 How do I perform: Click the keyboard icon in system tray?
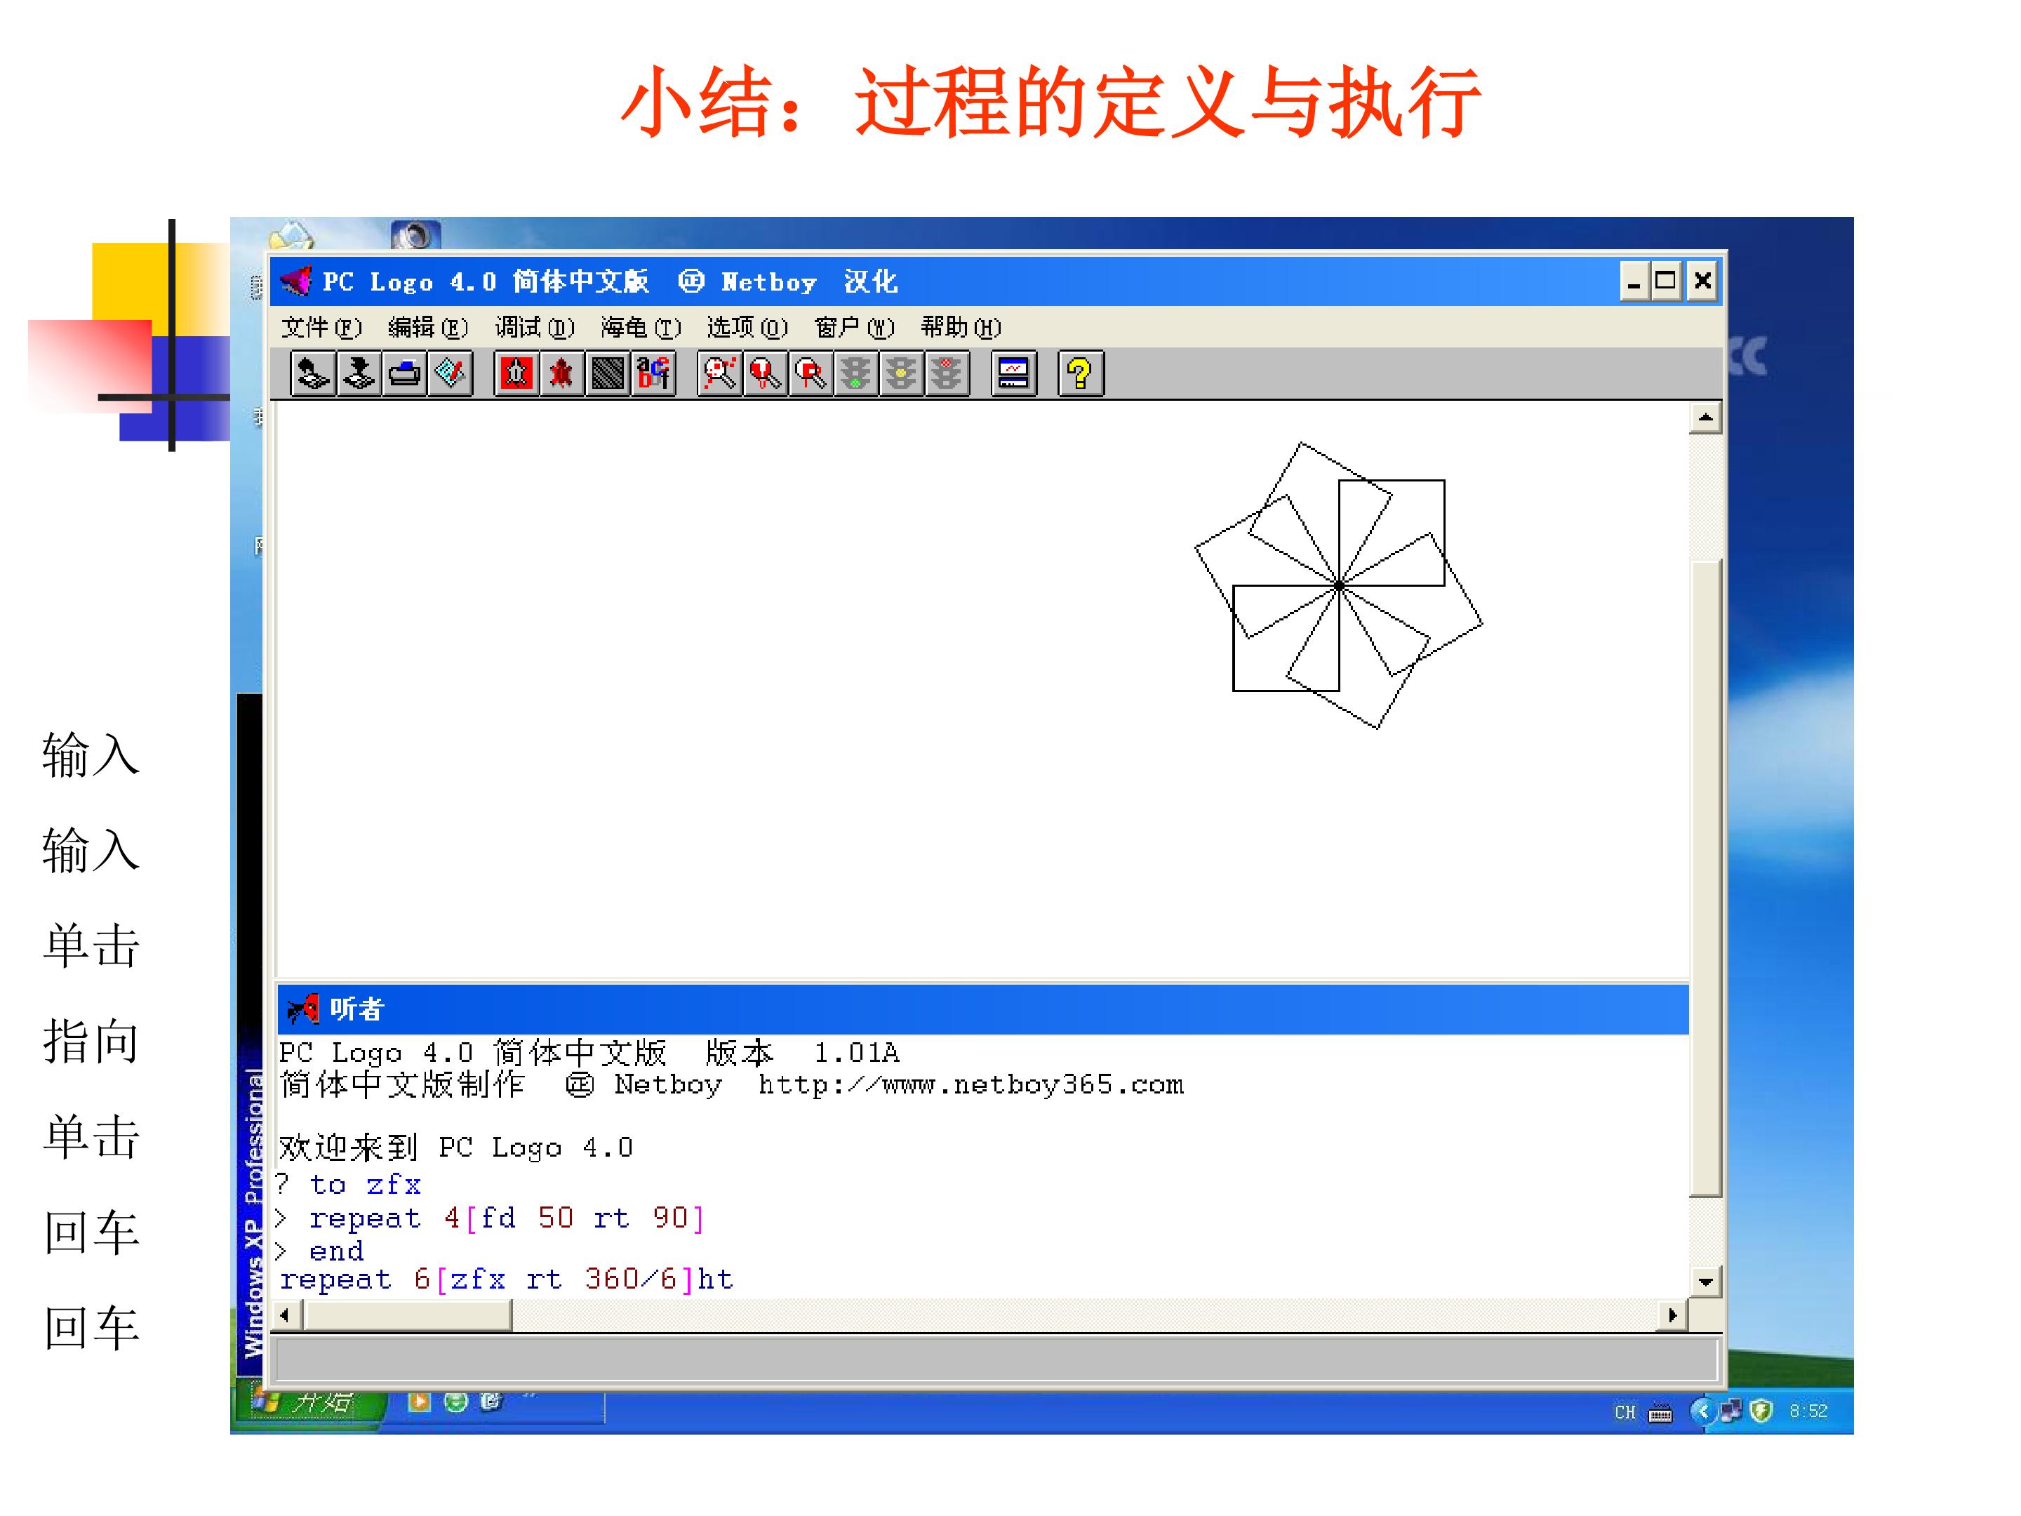click(x=1660, y=1414)
